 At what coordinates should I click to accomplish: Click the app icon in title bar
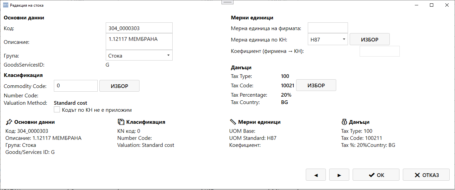[5, 5]
